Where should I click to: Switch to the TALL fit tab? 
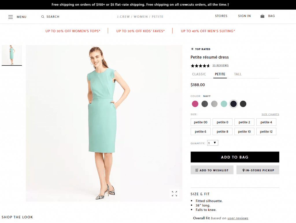point(238,74)
